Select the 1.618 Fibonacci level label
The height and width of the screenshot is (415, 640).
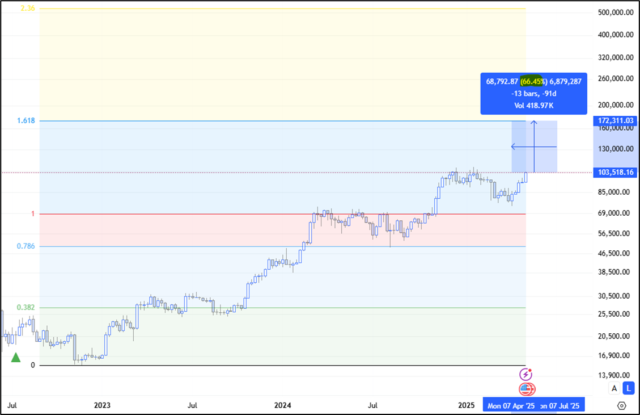[26, 121]
